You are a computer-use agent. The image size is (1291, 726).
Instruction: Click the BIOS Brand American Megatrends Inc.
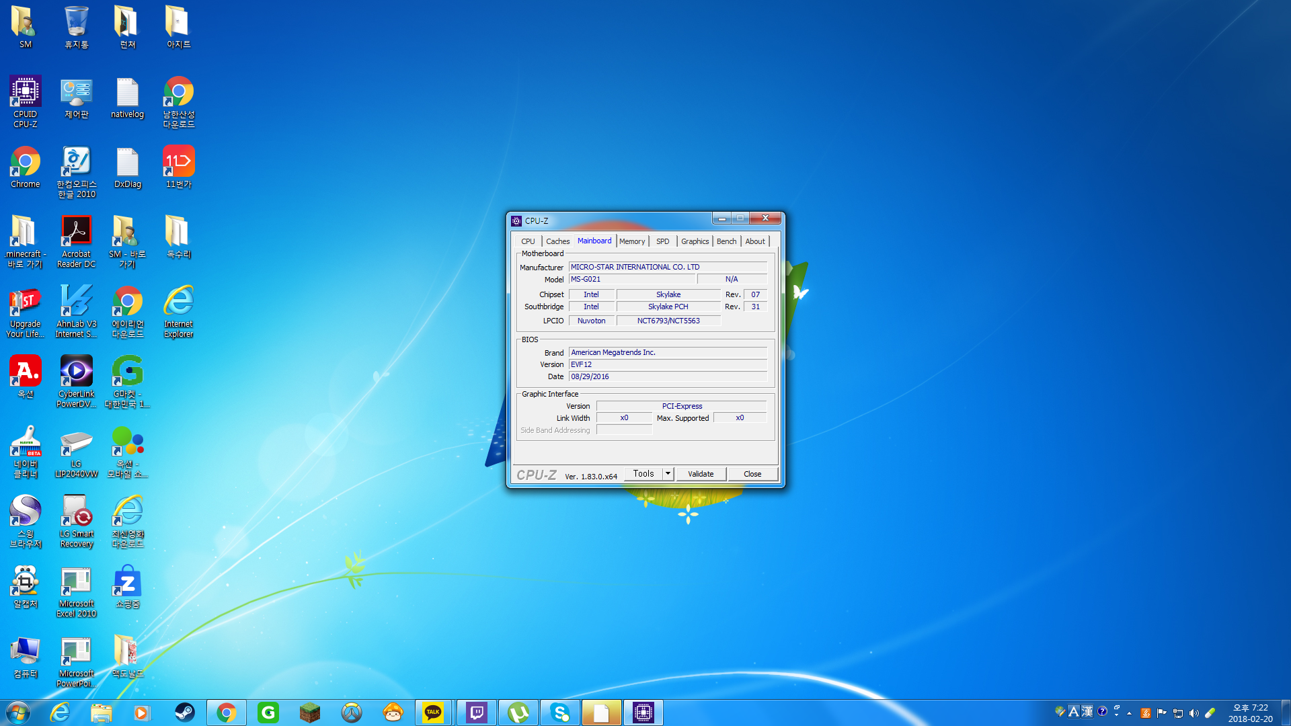(x=668, y=352)
